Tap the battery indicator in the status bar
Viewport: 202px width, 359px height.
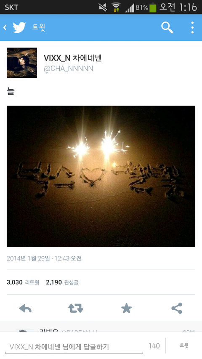click(153, 7)
